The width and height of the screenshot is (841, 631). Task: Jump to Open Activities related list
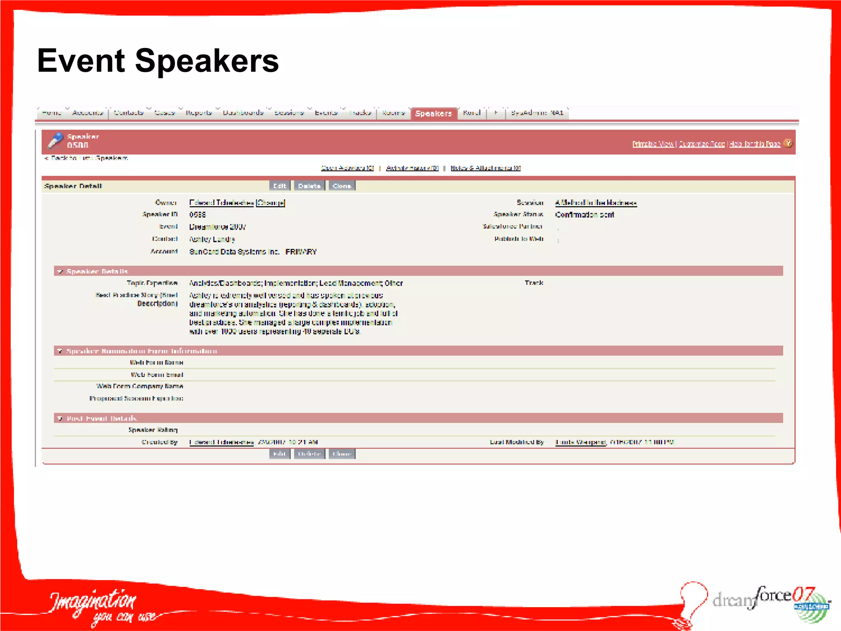347,168
